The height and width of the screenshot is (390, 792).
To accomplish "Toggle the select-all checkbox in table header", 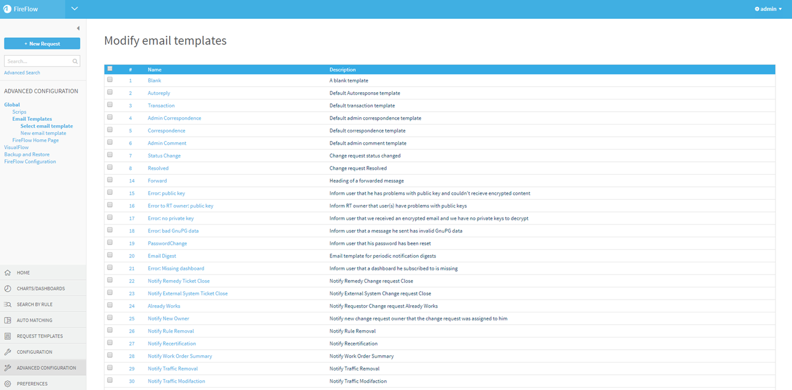I will (x=110, y=69).
